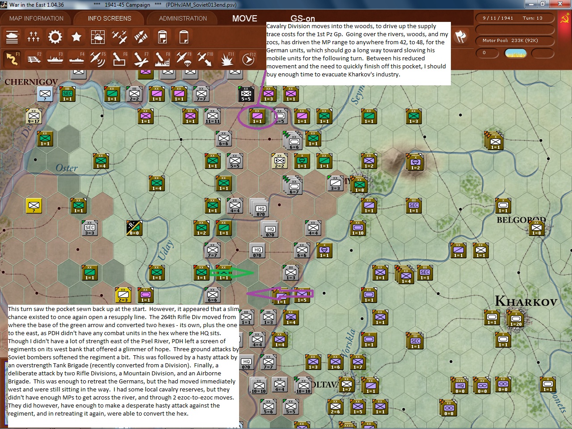Select F4 amphibious ship icon
Image resolution: width=572 pixels, height=429 pixels.
(x=76, y=59)
